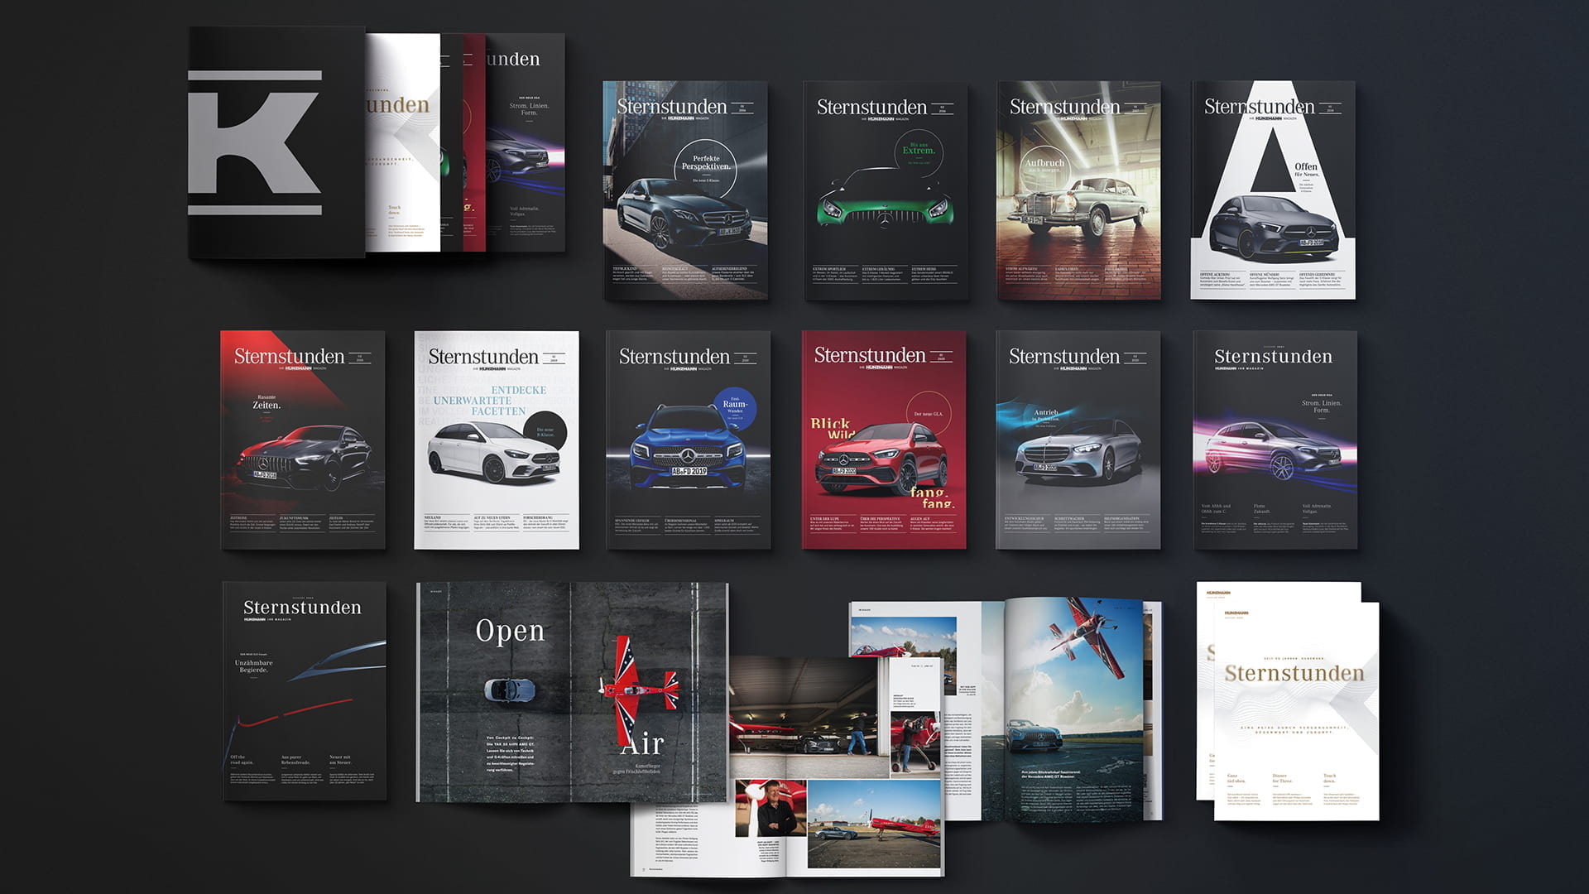This screenshot has width=1589, height=894.
Task: Click the EQA cover rightmost in the slipcase stack
Action: (525, 142)
